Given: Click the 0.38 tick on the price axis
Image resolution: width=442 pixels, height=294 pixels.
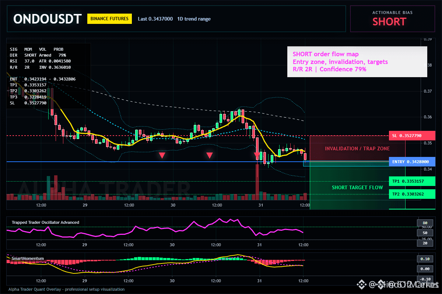Looking at the screenshot, I should click(428, 65).
